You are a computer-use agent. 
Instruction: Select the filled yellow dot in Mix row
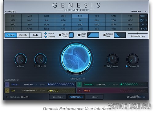click(x=51, y=91)
